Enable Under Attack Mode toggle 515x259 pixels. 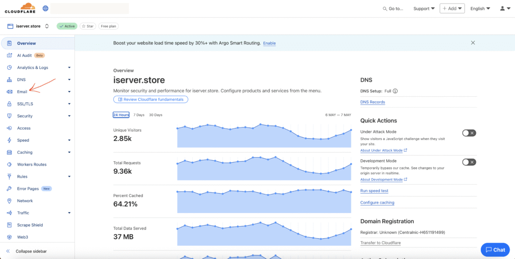click(469, 133)
